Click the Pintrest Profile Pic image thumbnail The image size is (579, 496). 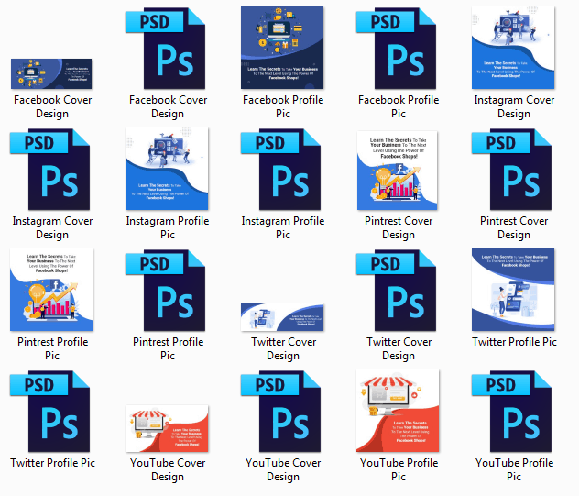coord(51,291)
